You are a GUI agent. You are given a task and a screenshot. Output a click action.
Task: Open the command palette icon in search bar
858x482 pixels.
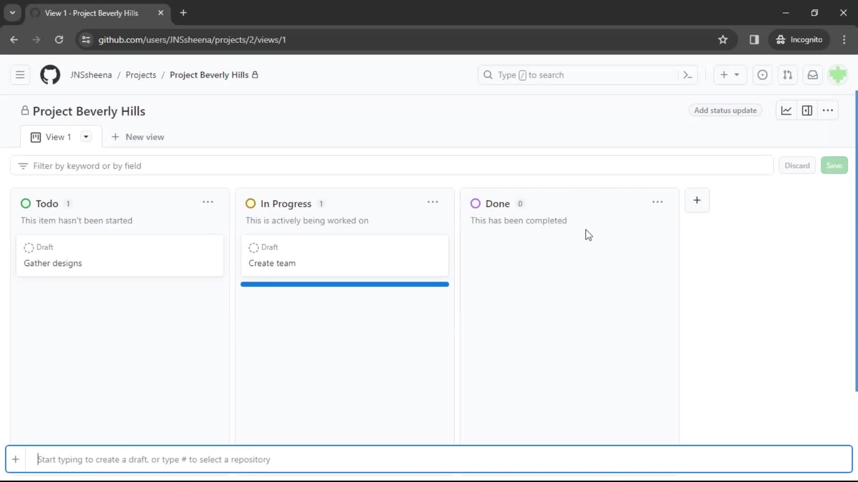point(688,75)
